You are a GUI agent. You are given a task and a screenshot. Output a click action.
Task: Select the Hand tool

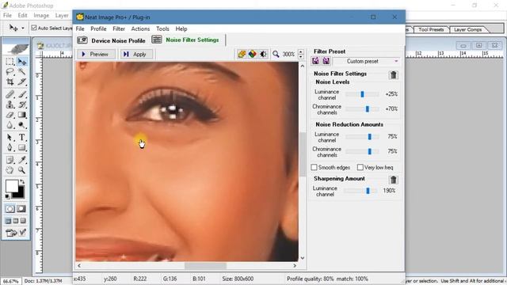point(10,170)
